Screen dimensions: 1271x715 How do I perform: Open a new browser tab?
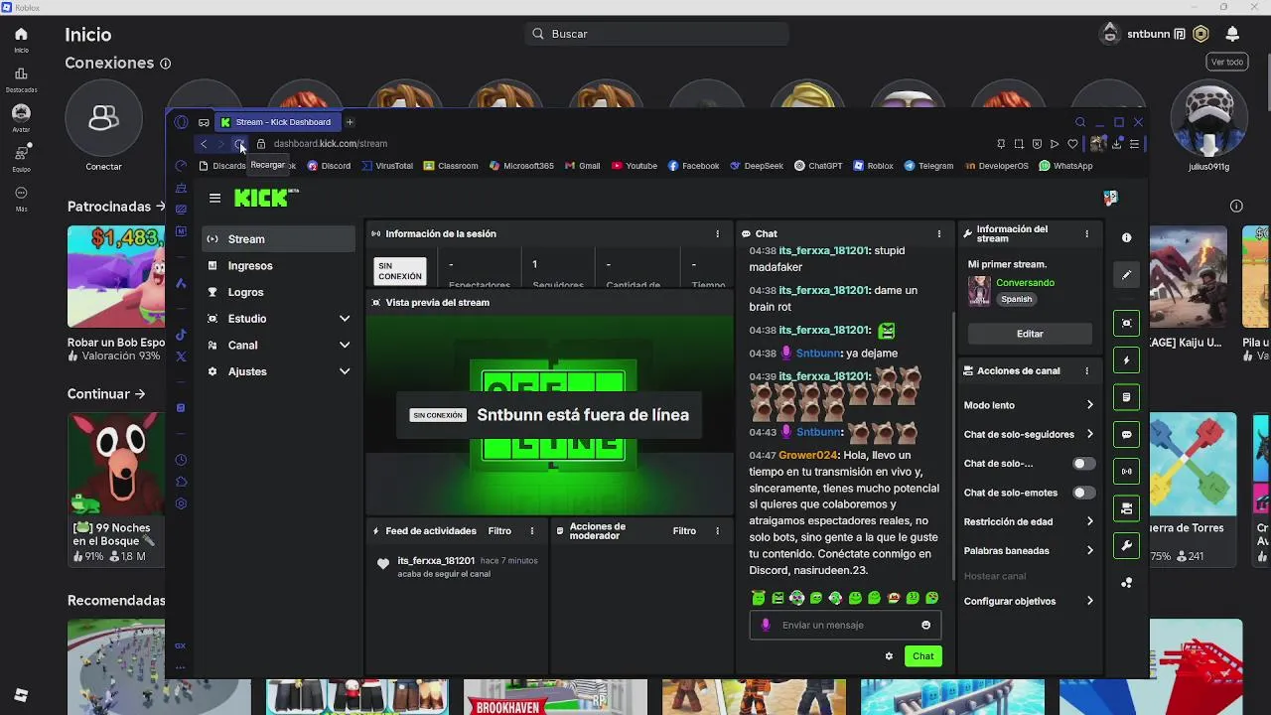click(350, 122)
